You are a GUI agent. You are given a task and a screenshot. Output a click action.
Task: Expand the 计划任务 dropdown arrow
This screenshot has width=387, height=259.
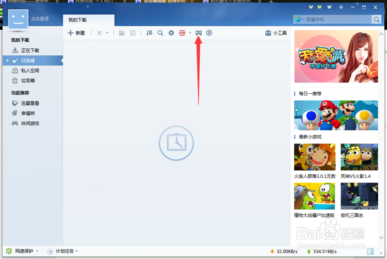point(77,251)
